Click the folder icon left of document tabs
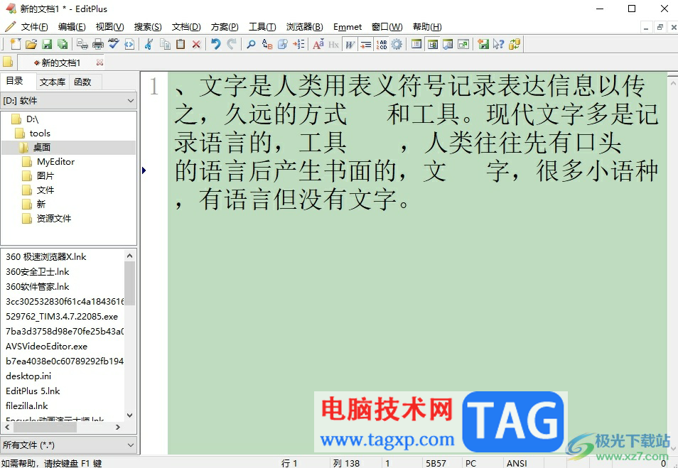This screenshot has width=678, height=468. pyautogui.click(x=8, y=62)
